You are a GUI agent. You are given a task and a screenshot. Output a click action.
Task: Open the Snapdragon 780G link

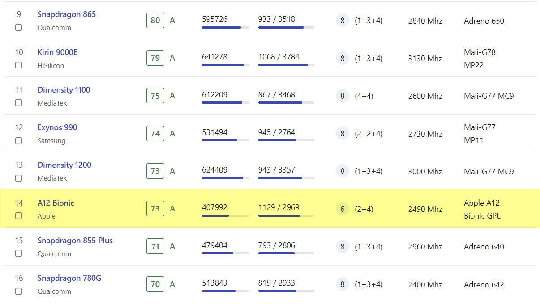pyautogui.click(x=69, y=278)
